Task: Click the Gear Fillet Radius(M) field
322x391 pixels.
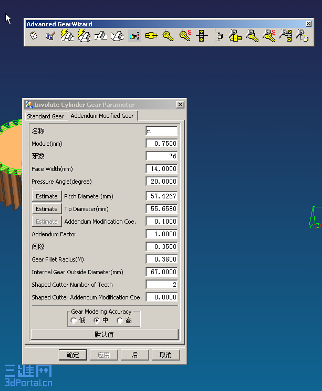Action: tap(162, 259)
